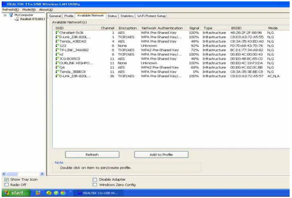Click the signal icon of channel 36 D-Link network
This screenshot has height=198, width=292.
click(57, 76)
